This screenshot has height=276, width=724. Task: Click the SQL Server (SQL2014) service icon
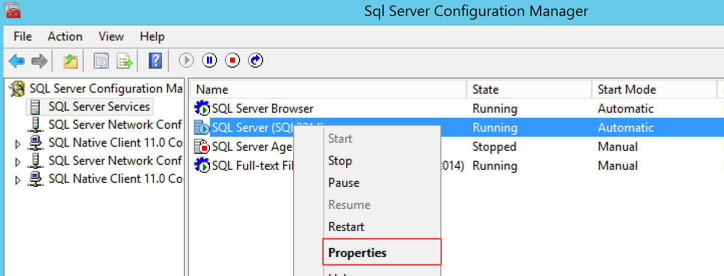(x=202, y=127)
